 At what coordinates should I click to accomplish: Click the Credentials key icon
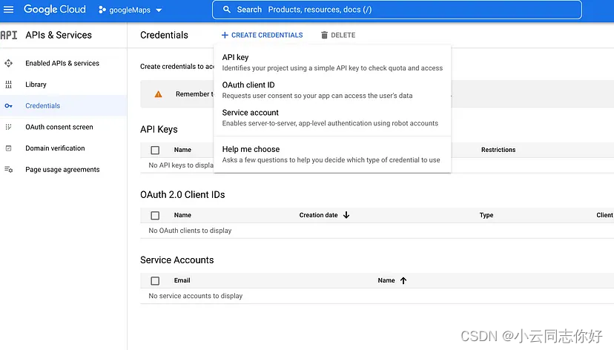pos(8,106)
